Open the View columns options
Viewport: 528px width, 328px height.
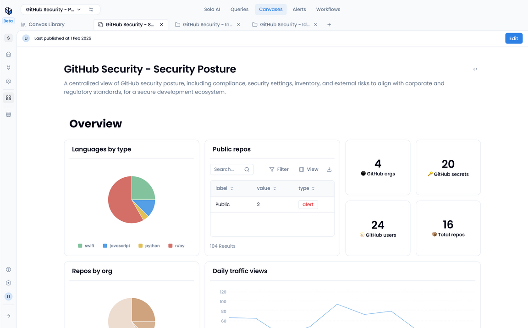click(308, 169)
